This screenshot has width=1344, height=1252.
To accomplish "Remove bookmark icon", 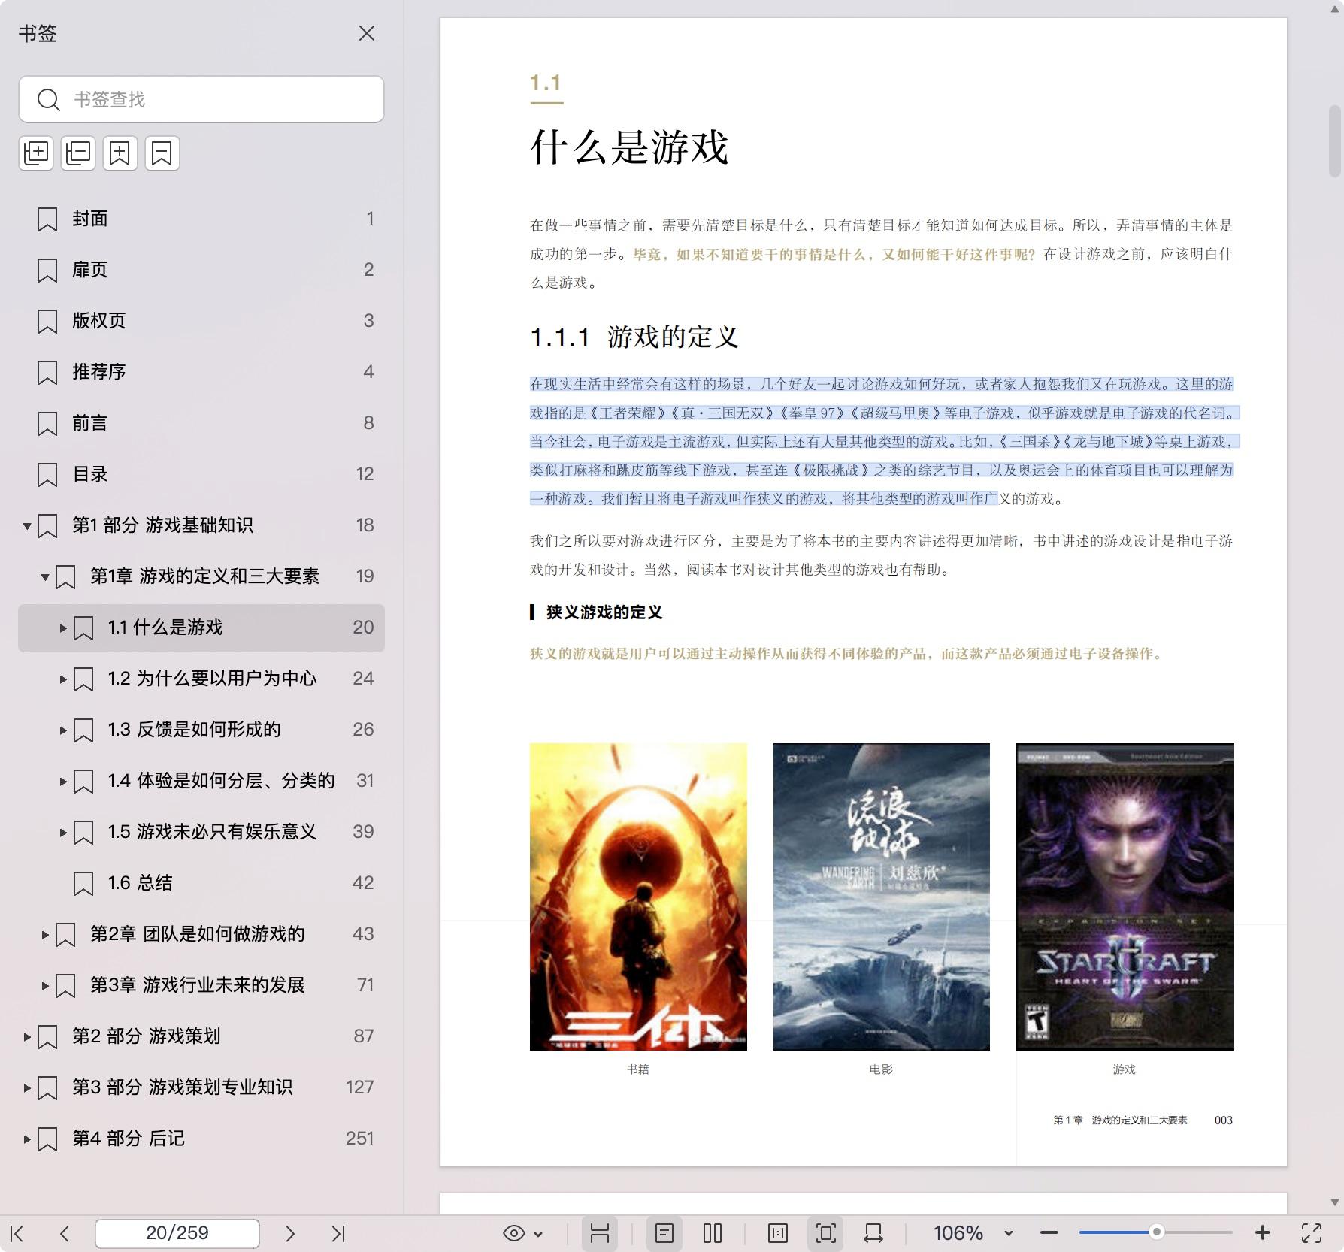I will [162, 153].
